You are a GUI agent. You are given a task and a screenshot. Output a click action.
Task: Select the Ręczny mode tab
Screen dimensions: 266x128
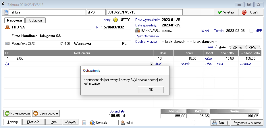tap(237, 47)
